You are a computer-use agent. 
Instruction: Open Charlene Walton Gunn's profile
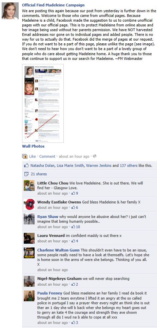tap(58, 250)
